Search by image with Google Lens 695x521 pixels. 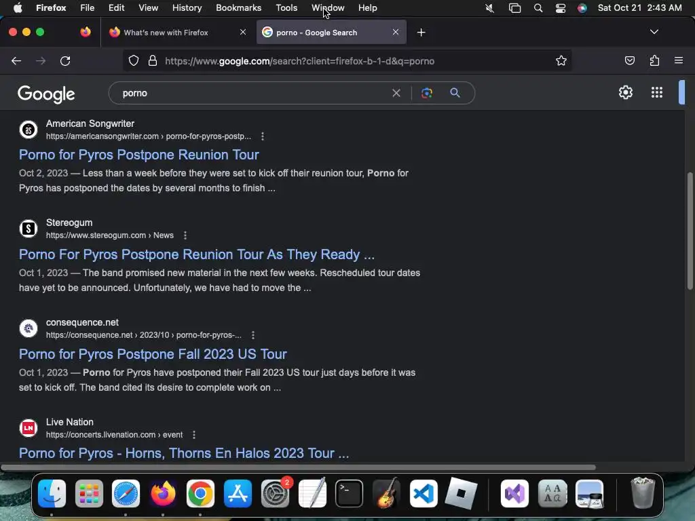[426, 93]
